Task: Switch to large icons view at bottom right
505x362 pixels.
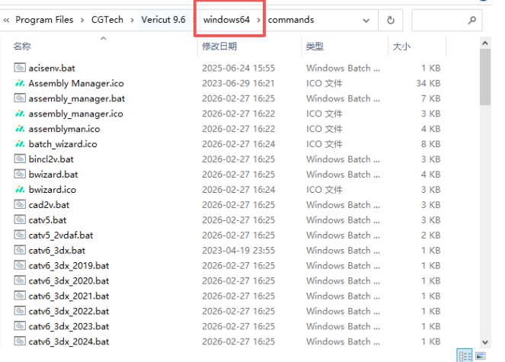Action: 480,355
